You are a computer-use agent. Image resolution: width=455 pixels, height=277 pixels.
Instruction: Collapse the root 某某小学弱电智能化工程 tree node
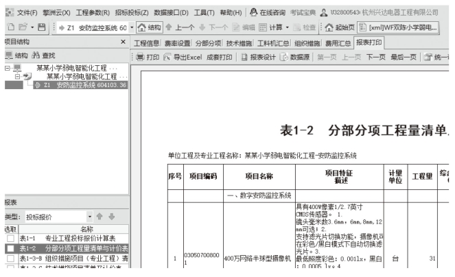pyautogui.click(x=8, y=68)
